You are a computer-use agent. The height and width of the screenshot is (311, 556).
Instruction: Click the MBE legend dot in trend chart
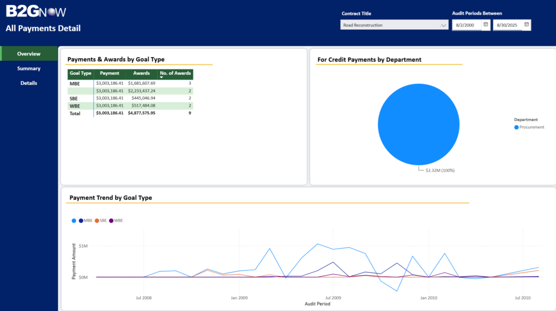coord(81,220)
